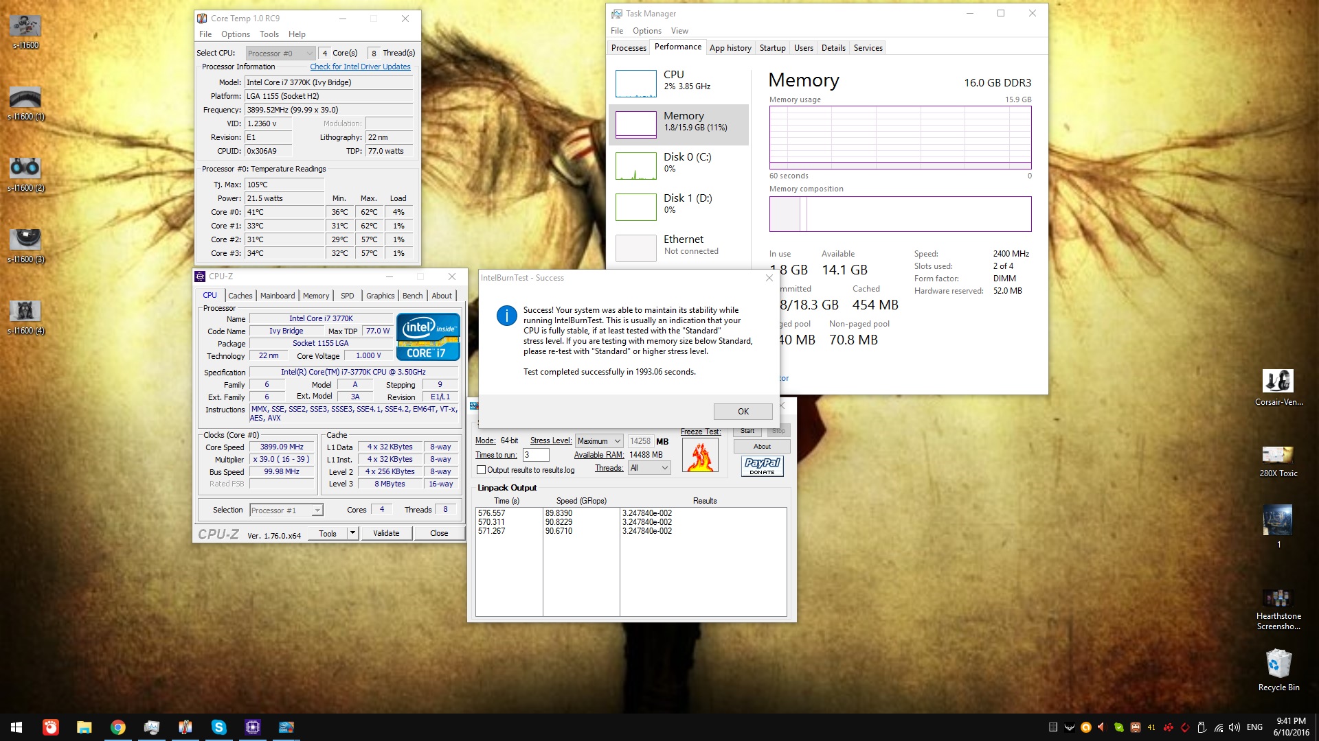This screenshot has height=741, width=1319.
Task: Click the Close button in CPU-Z
Action: [439, 533]
